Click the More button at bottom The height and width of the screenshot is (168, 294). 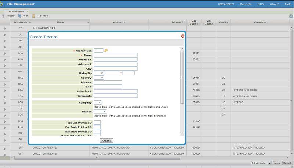tap(277, 163)
